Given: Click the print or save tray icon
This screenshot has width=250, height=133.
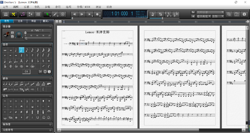Looking at the screenshot, I should pos(6,14).
